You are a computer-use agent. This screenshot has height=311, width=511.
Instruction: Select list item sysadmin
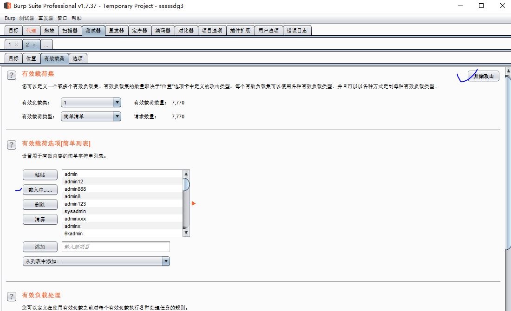122,211
